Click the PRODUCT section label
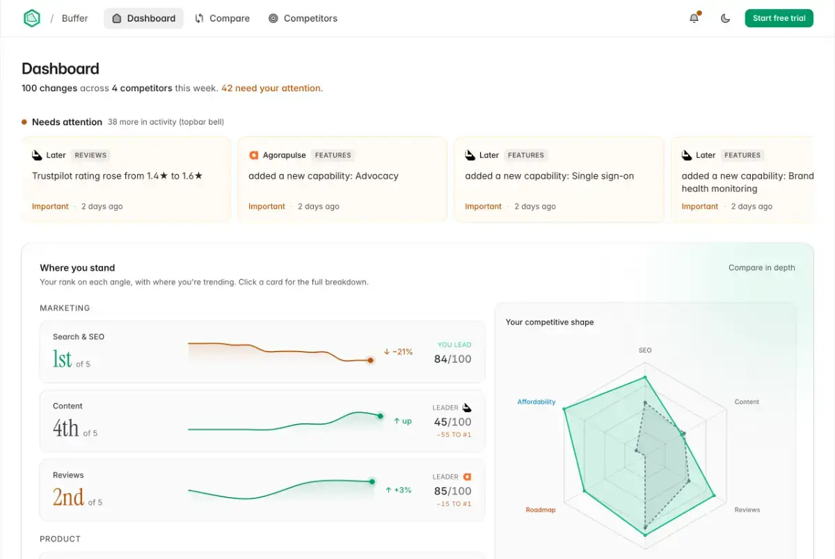This screenshot has height=559, width=835. pos(61,539)
